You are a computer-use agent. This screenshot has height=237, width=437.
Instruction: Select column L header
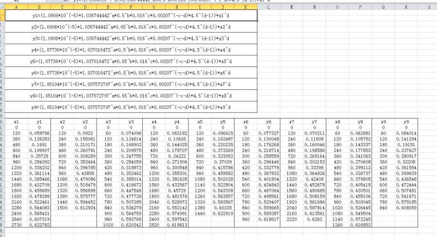click(269, 7)
